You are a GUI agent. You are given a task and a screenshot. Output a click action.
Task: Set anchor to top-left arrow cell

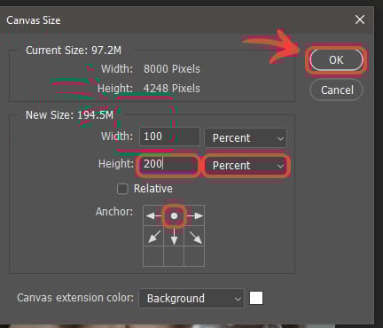point(153,215)
